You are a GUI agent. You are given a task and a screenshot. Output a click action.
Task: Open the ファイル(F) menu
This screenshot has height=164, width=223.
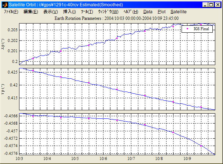click(11, 12)
